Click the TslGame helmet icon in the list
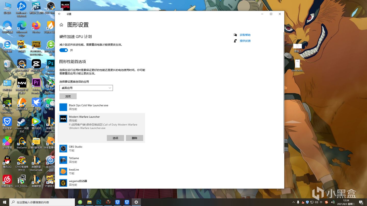This screenshot has height=206, width=367. click(63, 160)
